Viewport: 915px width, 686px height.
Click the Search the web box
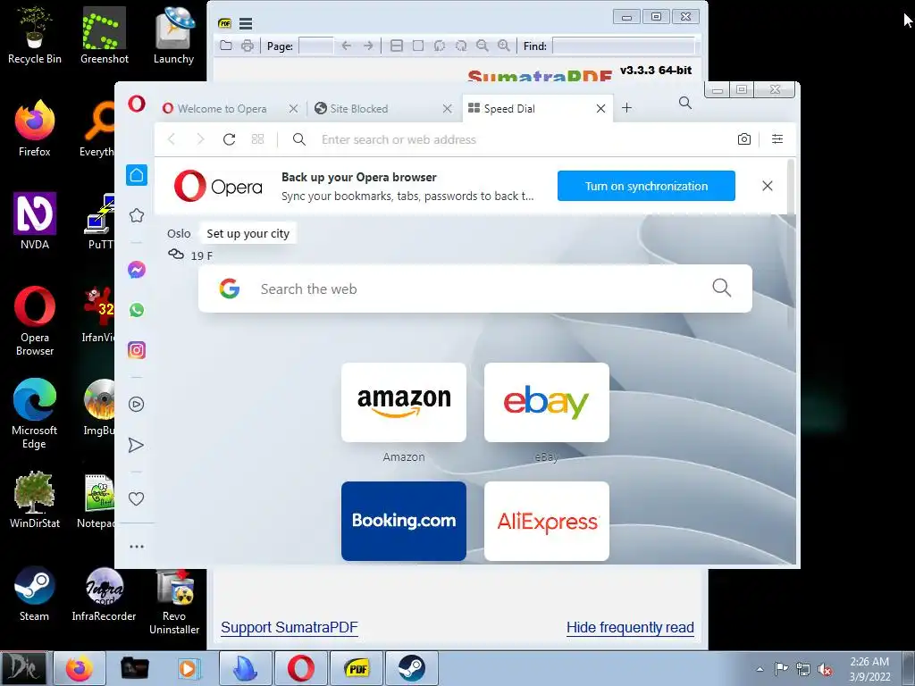[475, 289]
